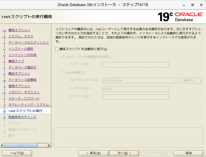Viewport: 206px width, 157px height.
Task: Open データベースのエディション step link
Action: tap(29, 43)
